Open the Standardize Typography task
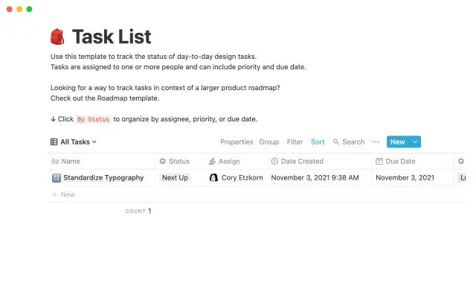The image size is (476, 298). click(x=103, y=178)
